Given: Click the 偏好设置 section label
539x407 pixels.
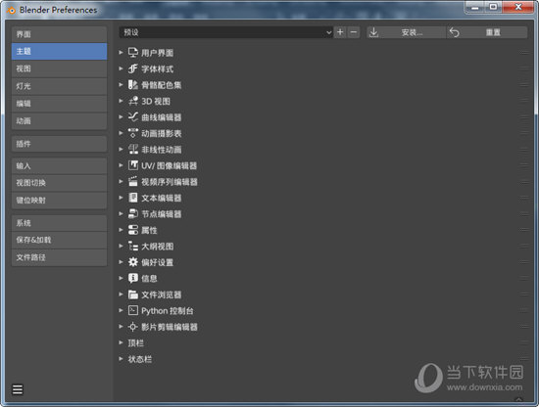Looking at the screenshot, I should point(157,262).
